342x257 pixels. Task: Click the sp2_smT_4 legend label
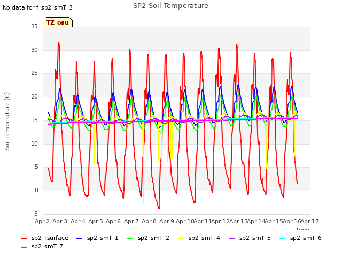coord(204,238)
